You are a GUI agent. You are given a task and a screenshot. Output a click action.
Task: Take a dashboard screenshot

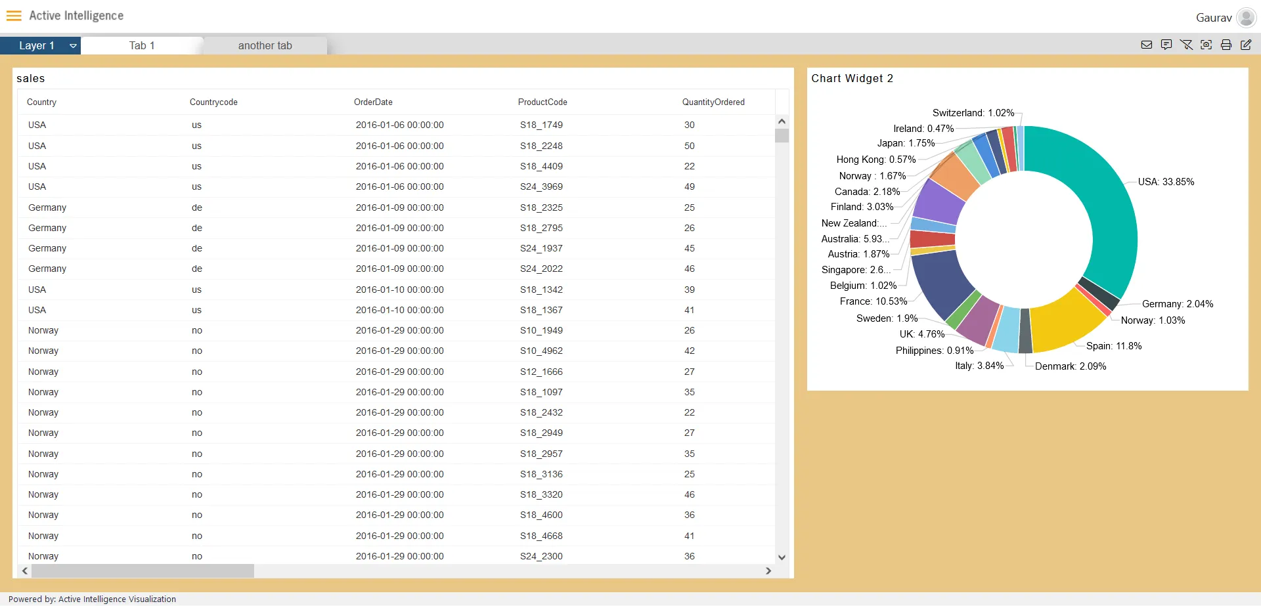click(x=1206, y=45)
